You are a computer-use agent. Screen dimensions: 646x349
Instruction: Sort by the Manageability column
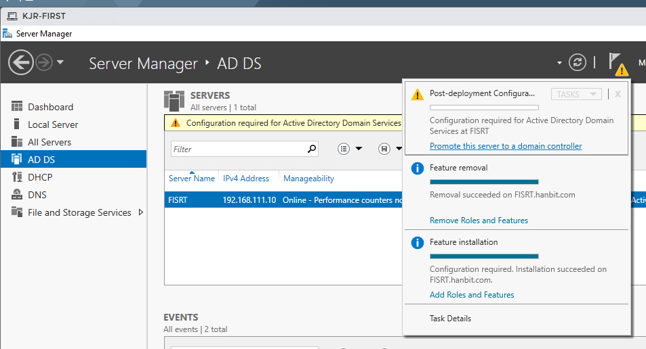point(308,179)
